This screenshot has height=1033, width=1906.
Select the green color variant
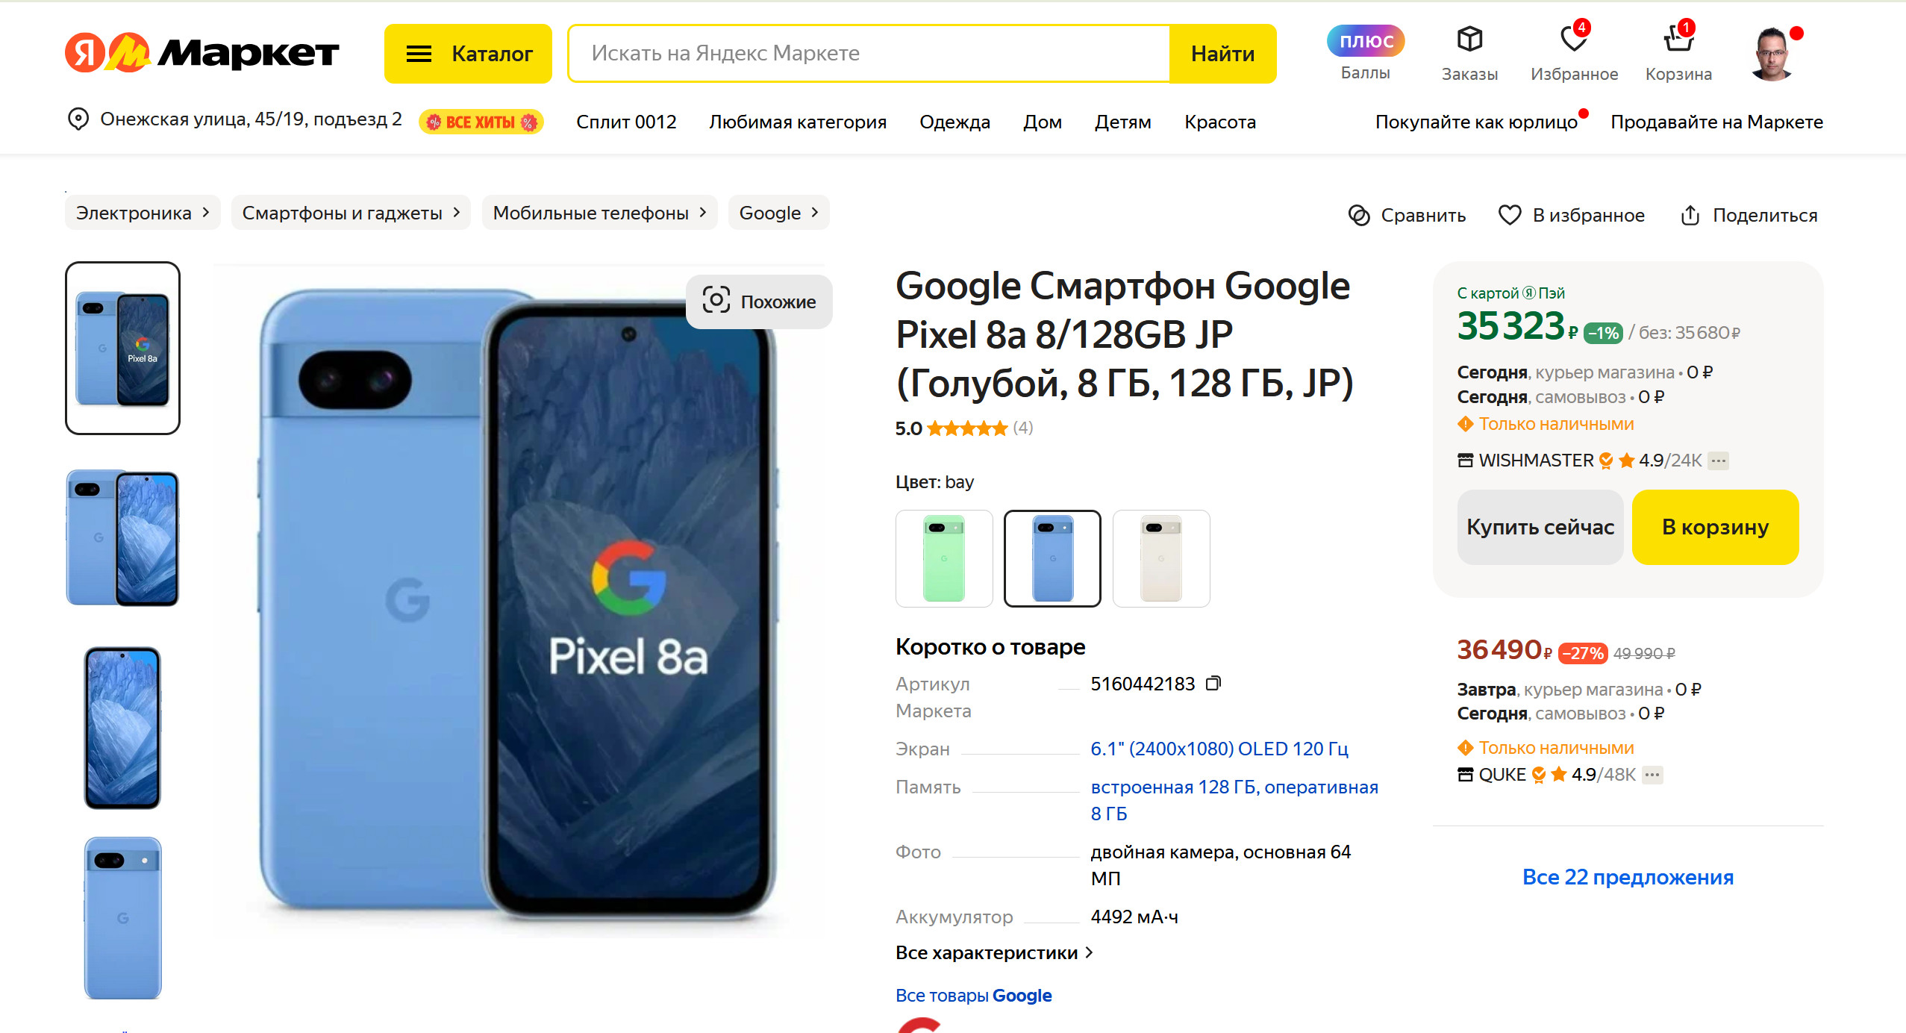point(944,558)
